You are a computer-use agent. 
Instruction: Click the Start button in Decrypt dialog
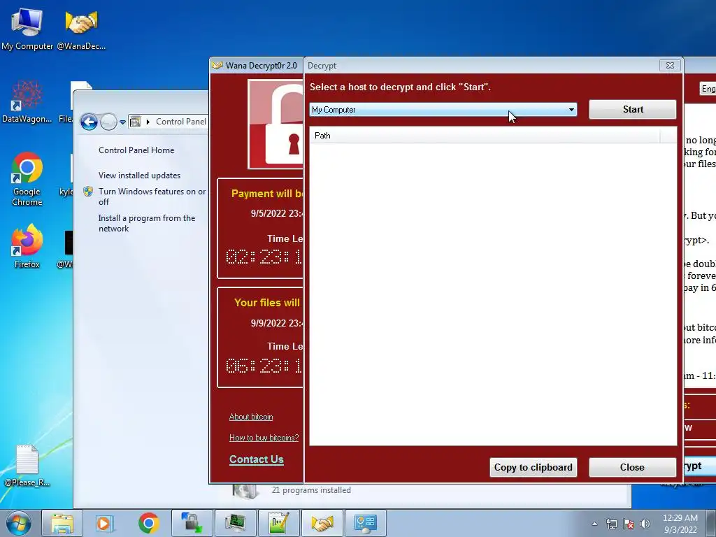point(632,109)
